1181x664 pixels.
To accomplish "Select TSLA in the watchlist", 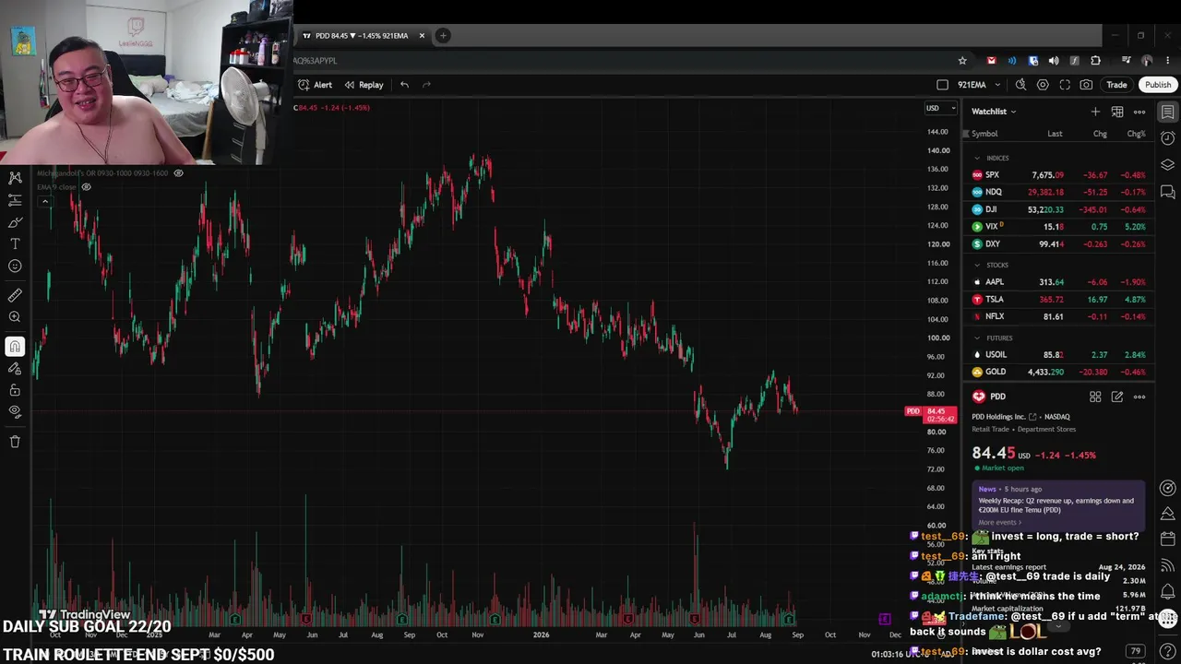I will point(1059,300).
